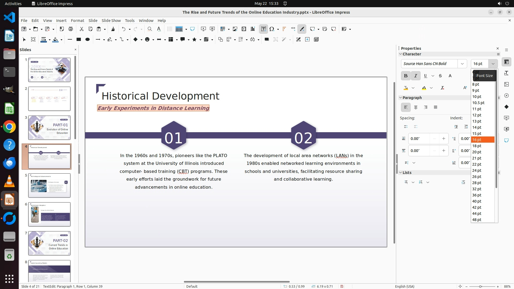Click the Strikethrough icon in Character panel
Screen dimensions: 514x289
(440, 76)
